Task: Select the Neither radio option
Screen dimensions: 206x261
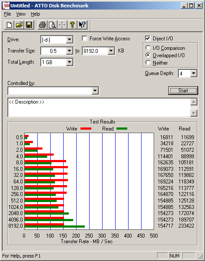Action: [148, 62]
